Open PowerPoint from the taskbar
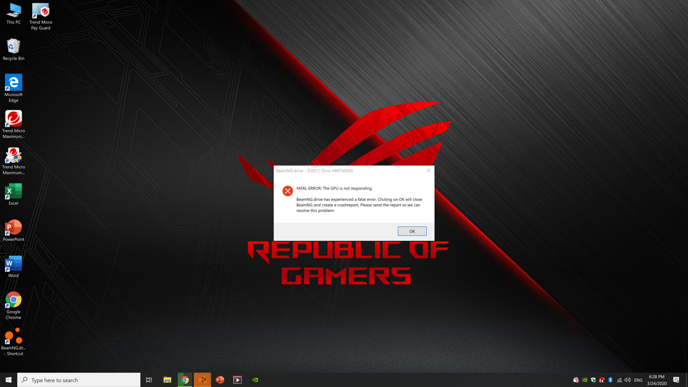Viewport: 688px width, 387px height. [220, 380]
